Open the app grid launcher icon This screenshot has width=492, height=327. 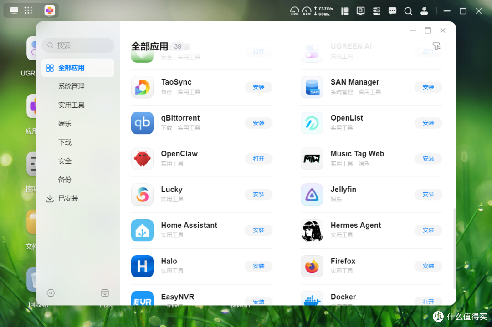click(28, 10)
